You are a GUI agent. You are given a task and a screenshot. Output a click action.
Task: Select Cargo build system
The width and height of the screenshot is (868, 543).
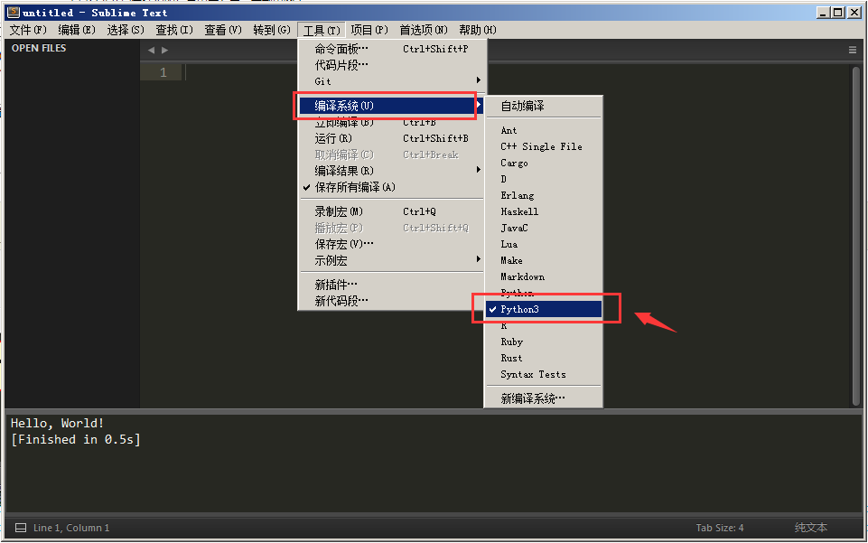click(544, 163)
